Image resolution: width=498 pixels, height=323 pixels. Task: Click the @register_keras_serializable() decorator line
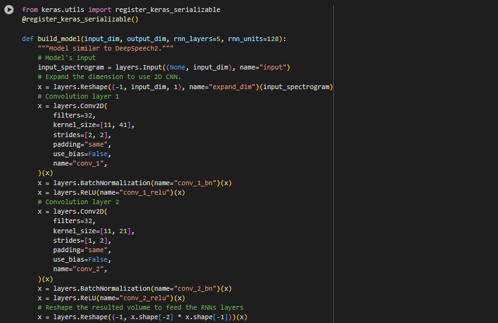click(x=80, y=20)
